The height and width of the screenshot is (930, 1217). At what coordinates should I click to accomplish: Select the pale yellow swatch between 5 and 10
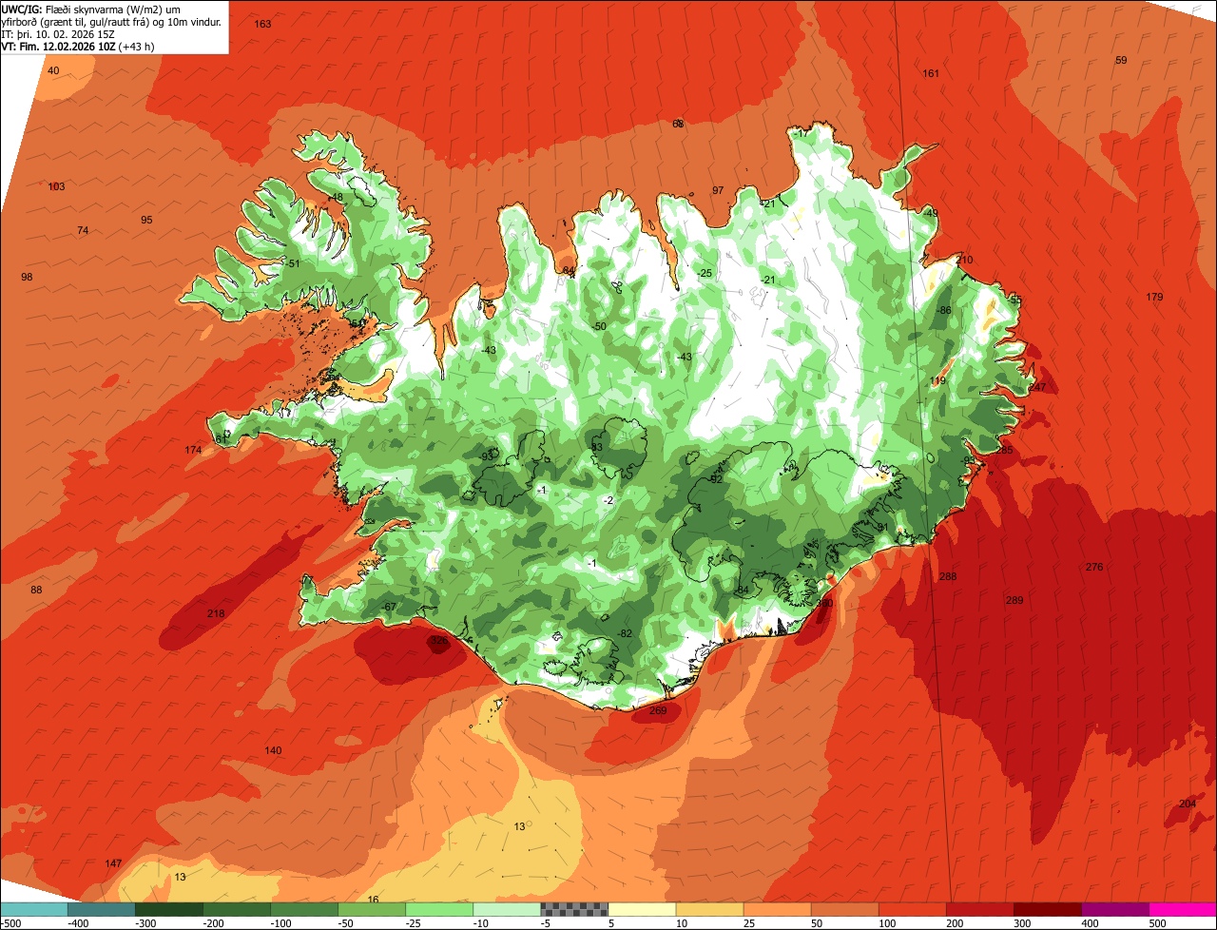[642, 909]
